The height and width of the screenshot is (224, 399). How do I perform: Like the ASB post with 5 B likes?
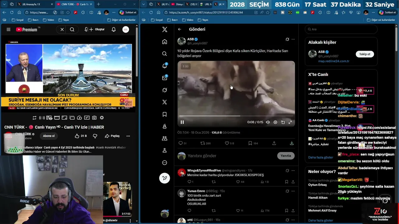(229, 143)
